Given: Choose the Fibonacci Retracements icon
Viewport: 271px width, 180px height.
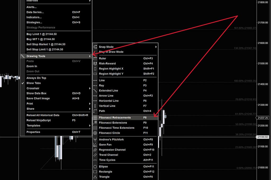Looking at the screenshot, I should (x=95, y=118).
